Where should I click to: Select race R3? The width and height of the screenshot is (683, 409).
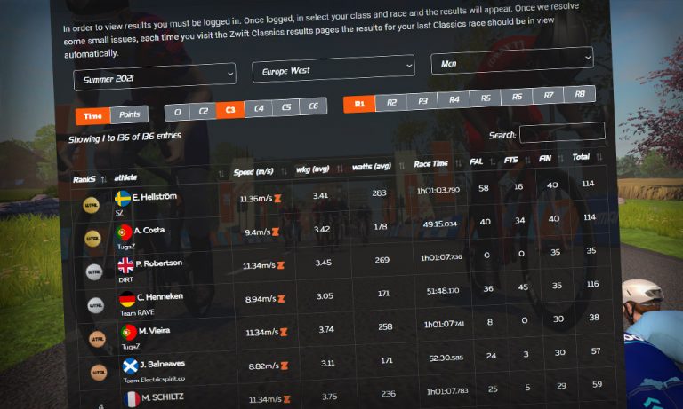coord(422,101)
